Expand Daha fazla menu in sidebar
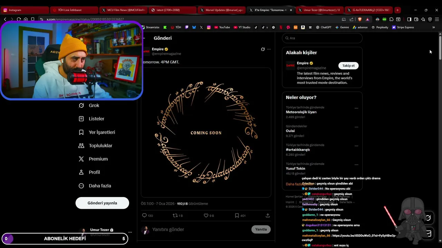This screenshot has width=442, height=248. [x=95, y=186]
